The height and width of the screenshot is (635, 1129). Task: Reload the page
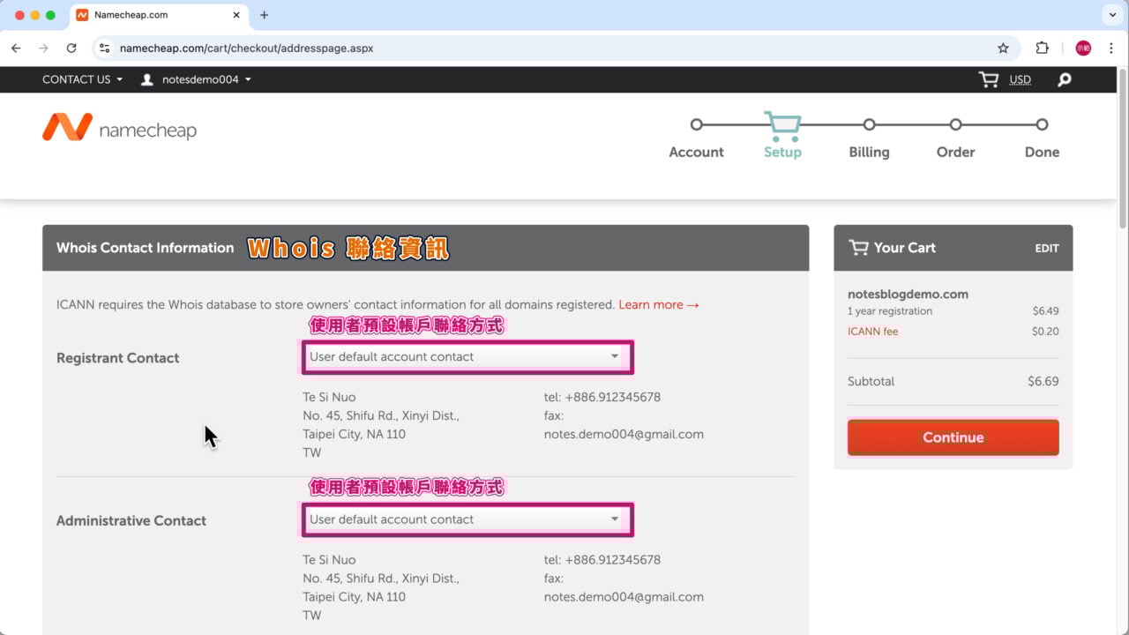click(x=72, y=48)
